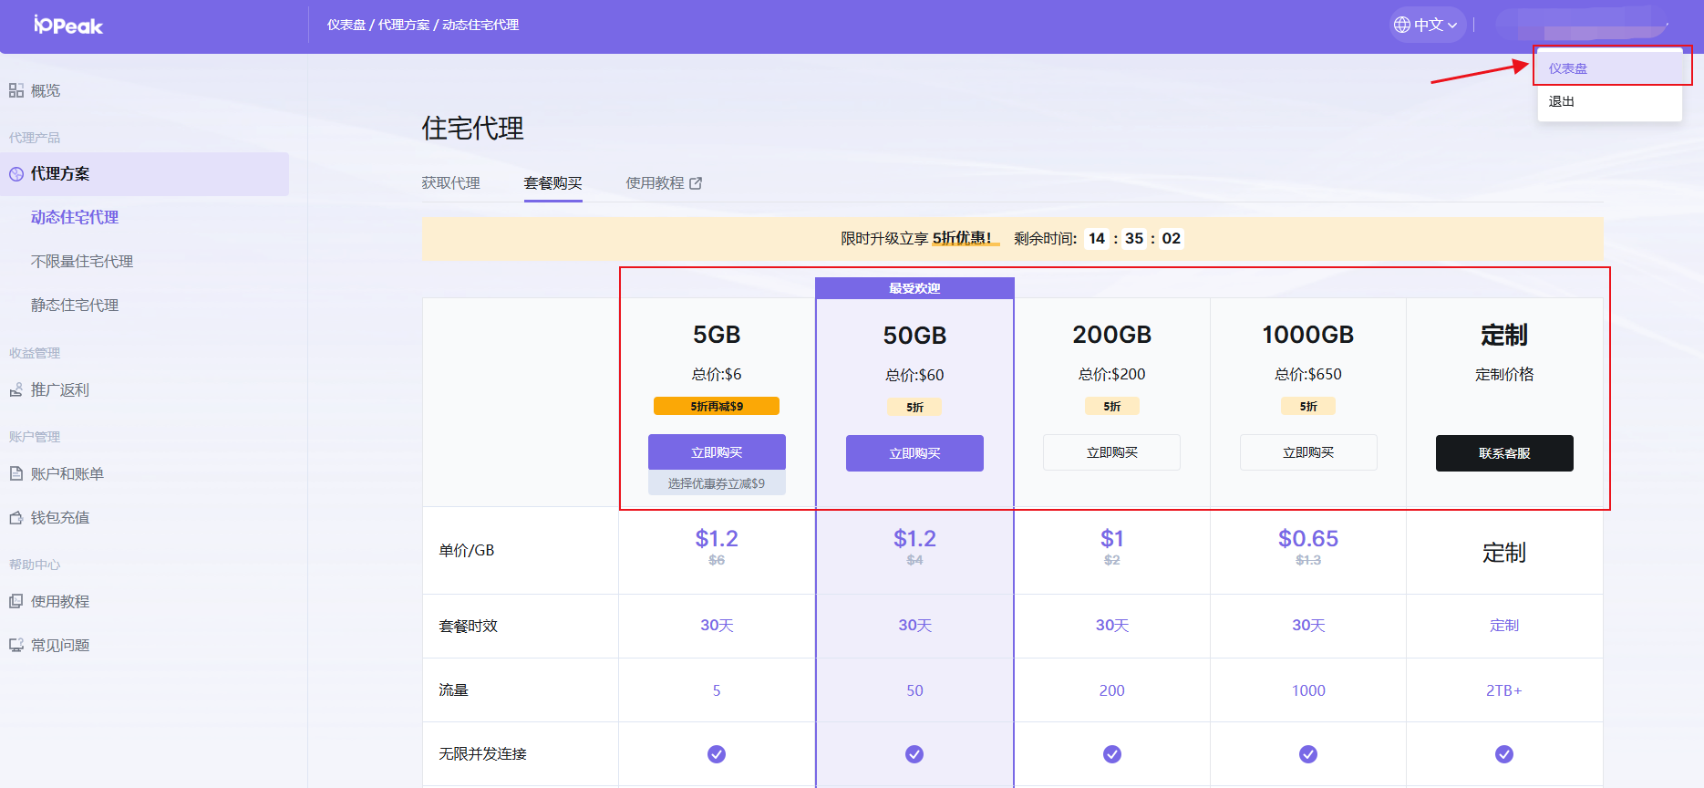
Task: Click the 定制 column checkmark for 无限并发连接
Action: pyautogui.click(x=1504, y=754)
